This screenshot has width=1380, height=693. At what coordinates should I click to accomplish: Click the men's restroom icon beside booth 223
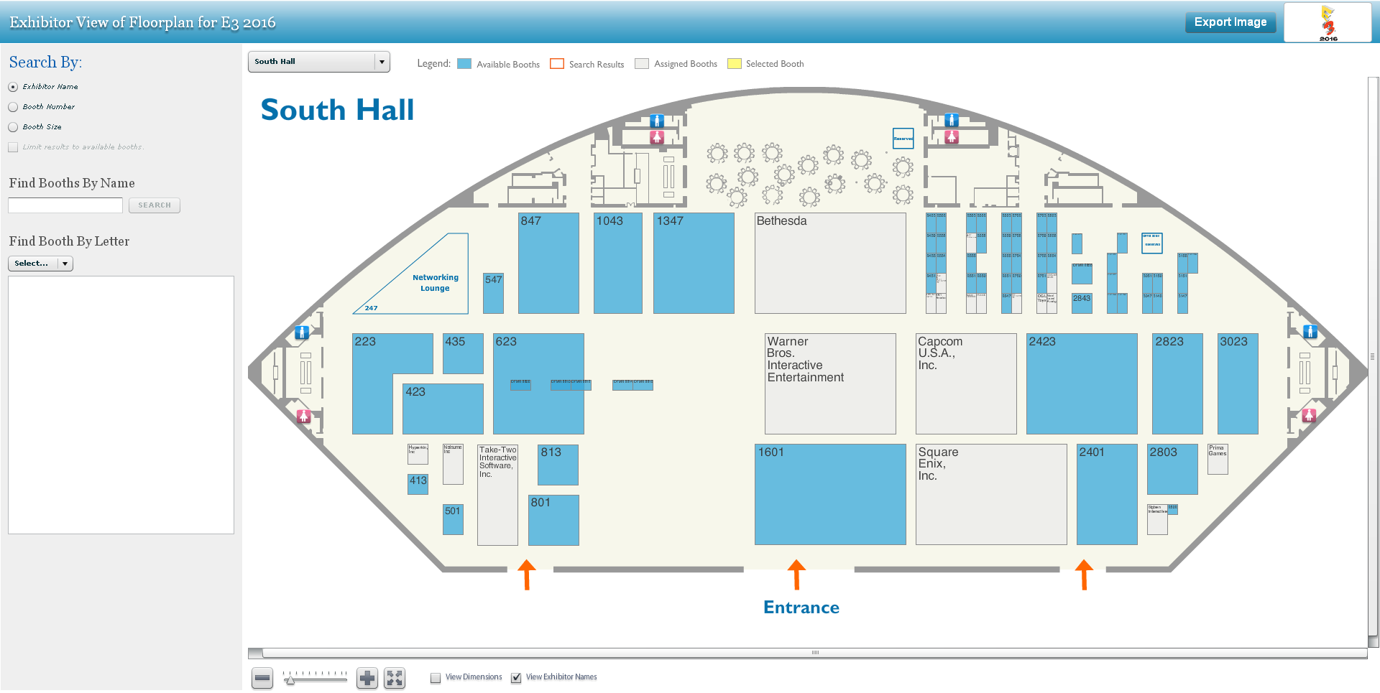click(x=302, y=332)
